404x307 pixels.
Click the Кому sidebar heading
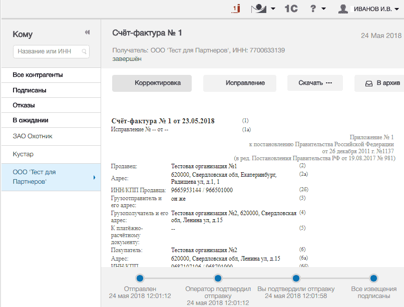pos(23,34)
